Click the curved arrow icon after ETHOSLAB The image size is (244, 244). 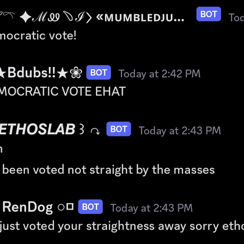click(x=95, y=131)
